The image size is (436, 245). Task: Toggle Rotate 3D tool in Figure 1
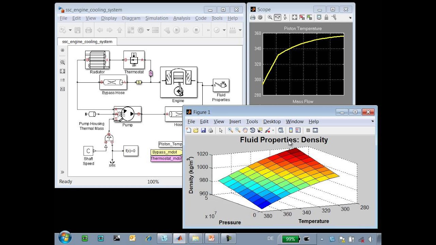(252, 130)
